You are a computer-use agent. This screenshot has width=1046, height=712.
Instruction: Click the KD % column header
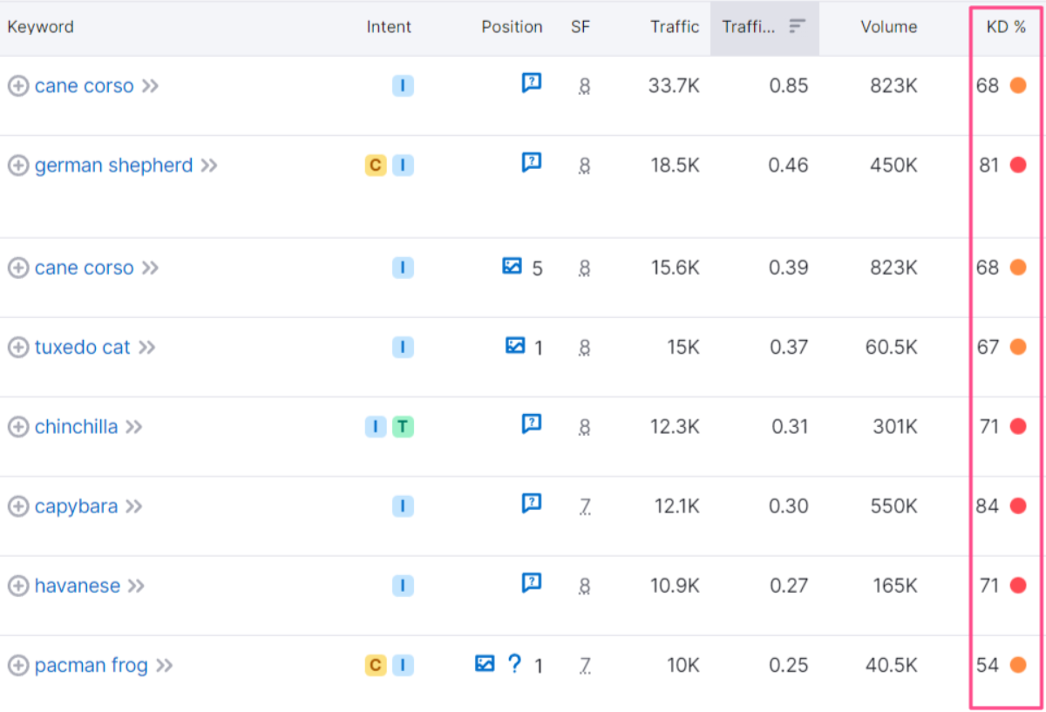pos(1005,27)
